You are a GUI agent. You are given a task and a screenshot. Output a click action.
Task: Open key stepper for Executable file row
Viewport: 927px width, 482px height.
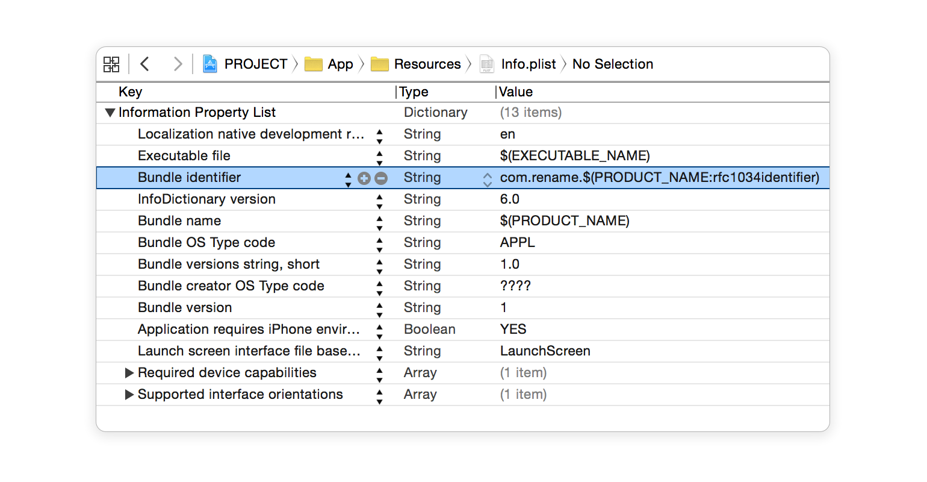379,157
